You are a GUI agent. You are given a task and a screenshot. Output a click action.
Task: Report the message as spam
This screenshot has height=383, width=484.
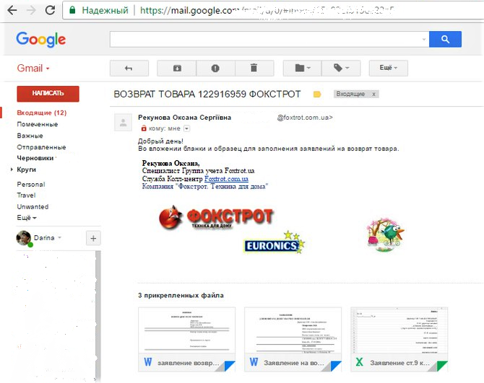pyautogui.click(x=215, y=68)
